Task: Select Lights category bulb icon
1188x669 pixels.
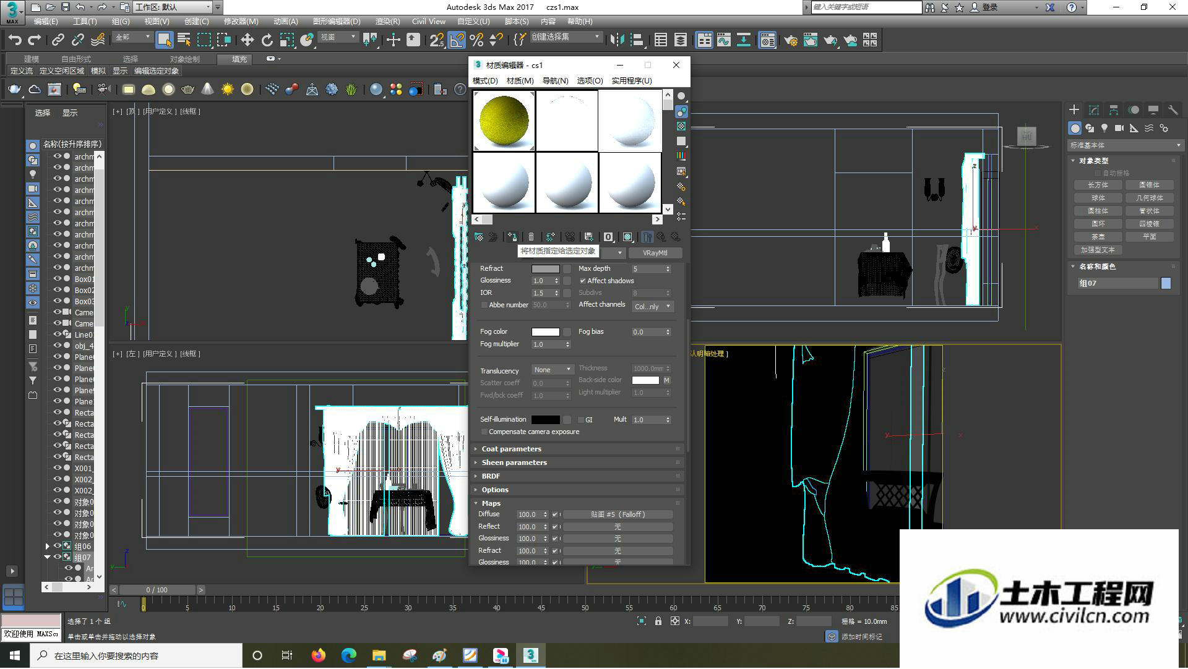Action: point(1104,128)
